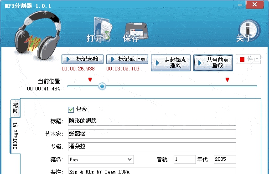269x174 pixels.
Task: Edit the 备注 comment field
Action: click(x=152, y=171)
